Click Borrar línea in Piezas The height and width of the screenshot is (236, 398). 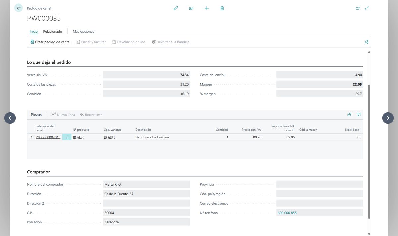(x=91, y=115)
